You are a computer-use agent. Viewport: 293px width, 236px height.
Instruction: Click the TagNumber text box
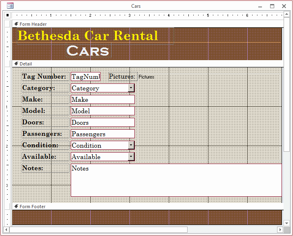point(85,76)
